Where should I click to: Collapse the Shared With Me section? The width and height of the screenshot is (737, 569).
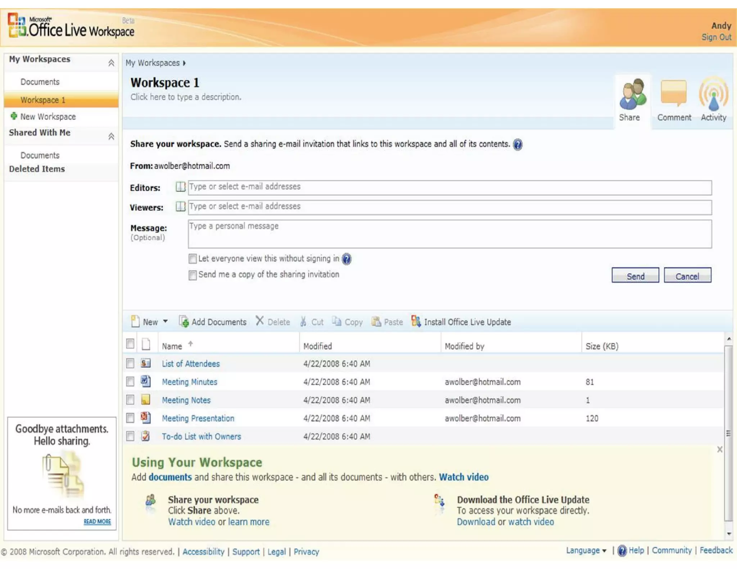111,136
